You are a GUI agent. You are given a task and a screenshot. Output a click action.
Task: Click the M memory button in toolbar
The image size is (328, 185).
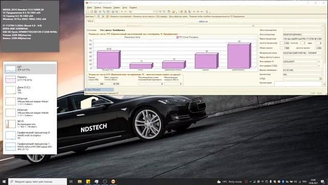194,12
